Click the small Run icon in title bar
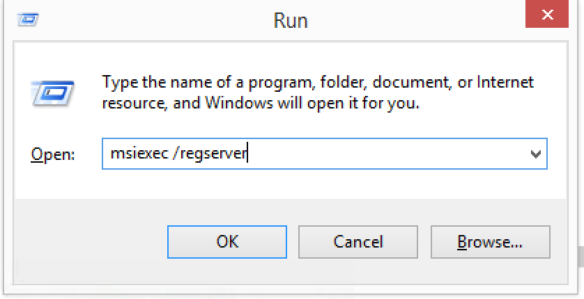 coord(27,19)
